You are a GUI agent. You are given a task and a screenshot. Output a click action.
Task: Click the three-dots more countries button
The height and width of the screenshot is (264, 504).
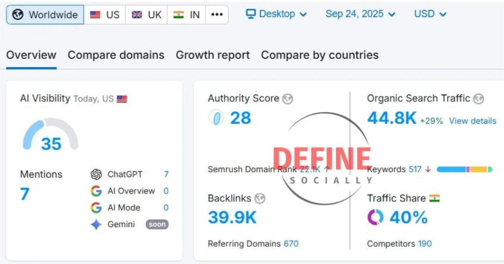pos(217,15)
